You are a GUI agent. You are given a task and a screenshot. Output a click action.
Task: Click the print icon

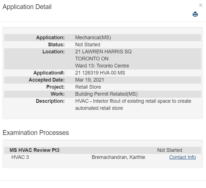(195, 14)
